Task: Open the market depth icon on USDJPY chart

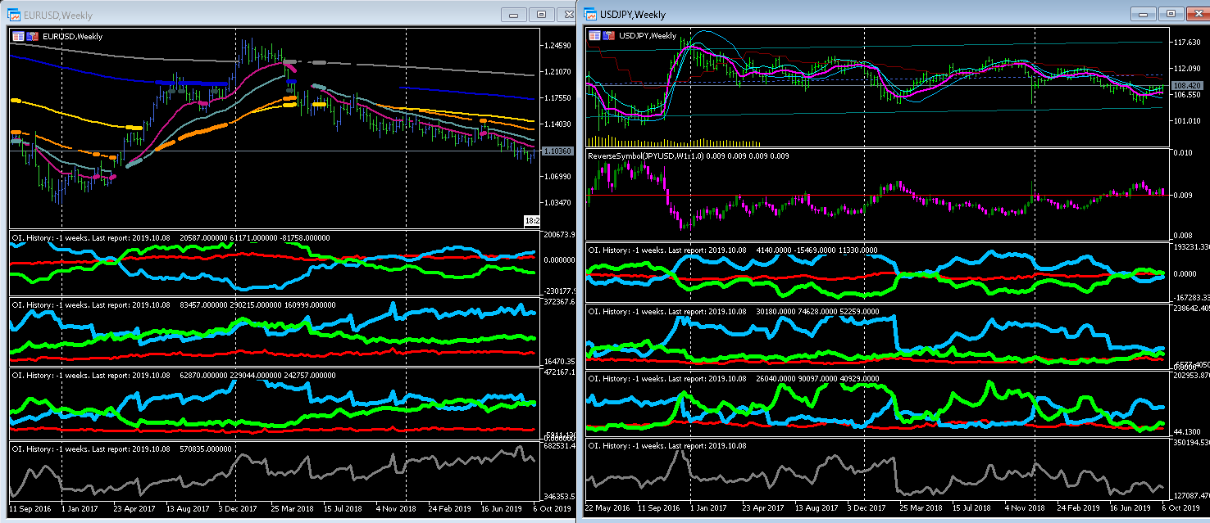Action: click(x=594, y=35)
